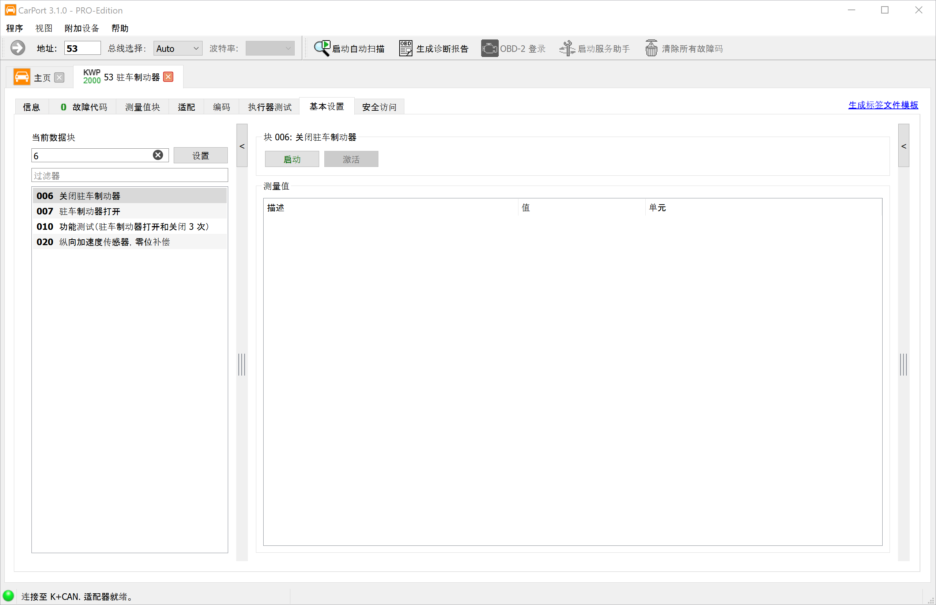Open the 总线选择 Auto dropdown
This screenshot has width=936, height=605.
pyautogui.click(x=178, y=48)
